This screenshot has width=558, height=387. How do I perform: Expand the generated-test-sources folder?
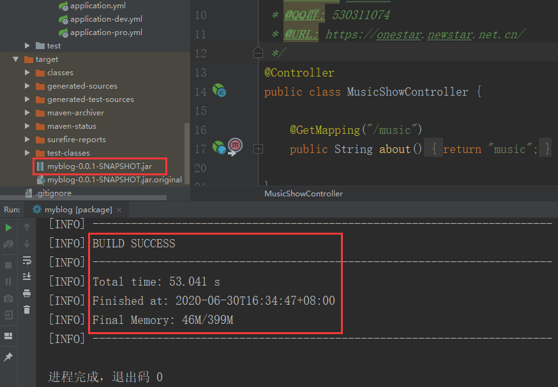(x=27, y=99)
